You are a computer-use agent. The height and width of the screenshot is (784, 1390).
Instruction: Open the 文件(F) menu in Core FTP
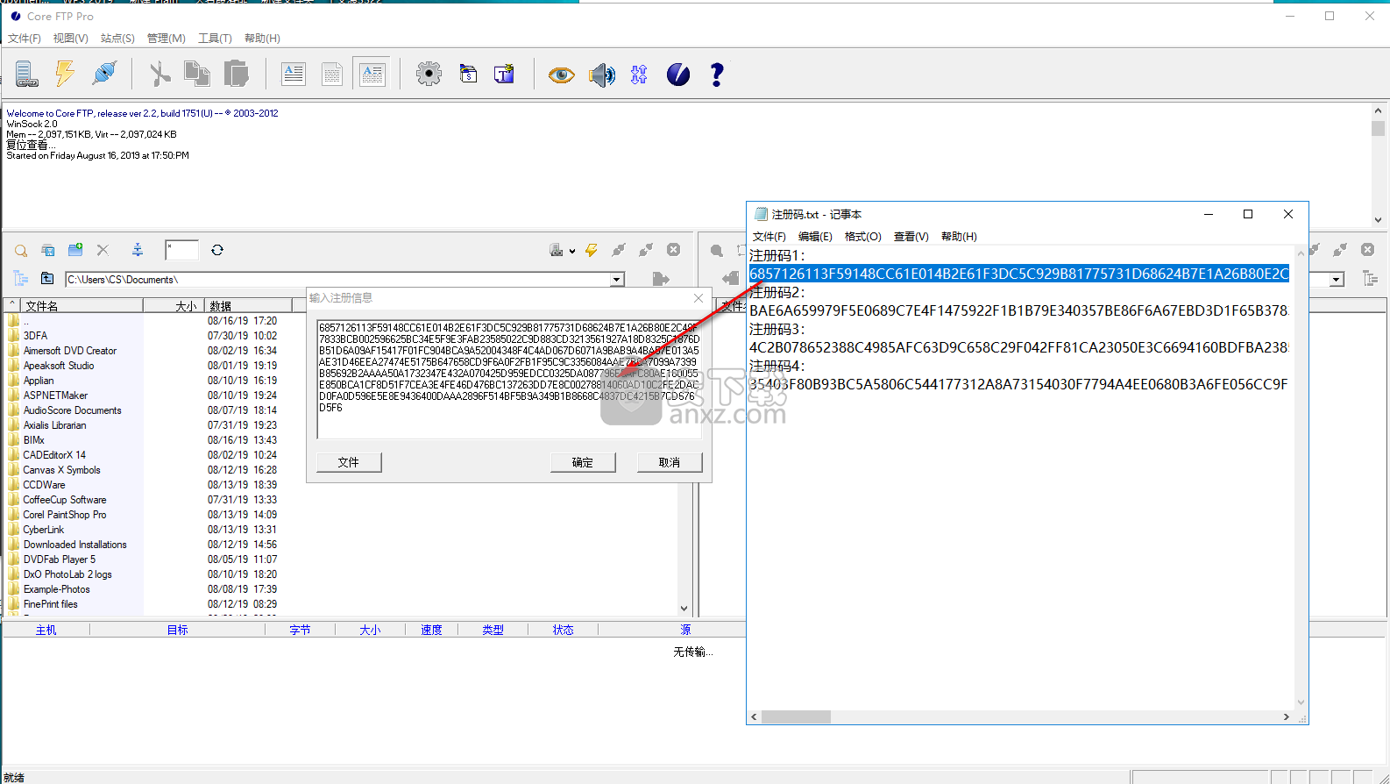coord(25,39)
